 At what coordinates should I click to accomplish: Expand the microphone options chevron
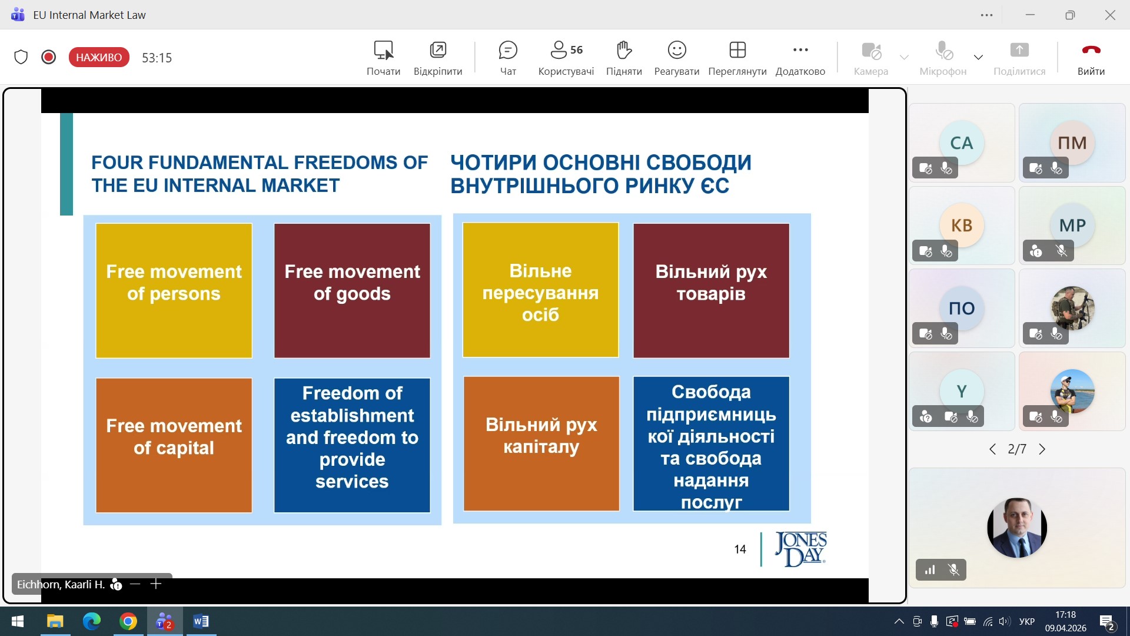[x=978, y=57]
